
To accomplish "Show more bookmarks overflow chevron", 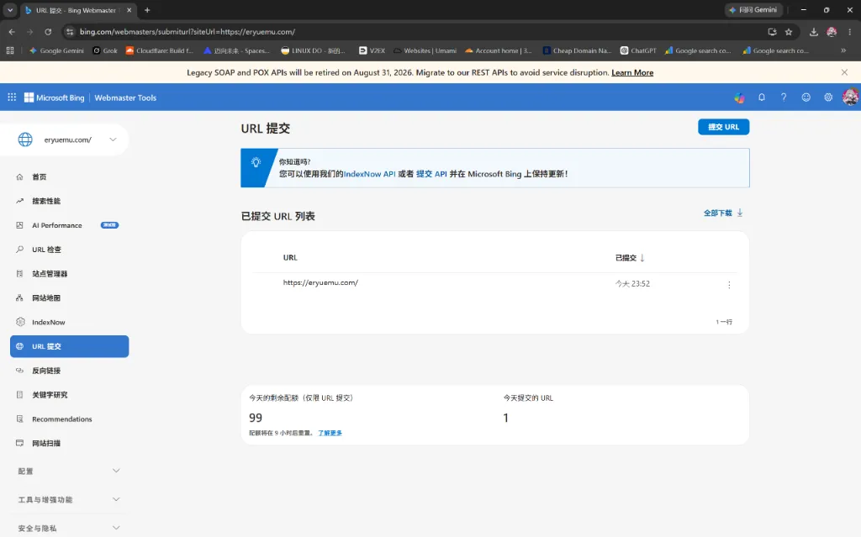I will click(x=843, y=50).
